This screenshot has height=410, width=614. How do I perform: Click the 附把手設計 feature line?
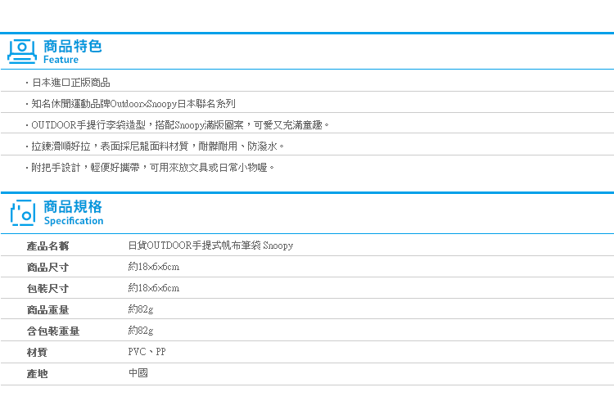pos(153,168)
